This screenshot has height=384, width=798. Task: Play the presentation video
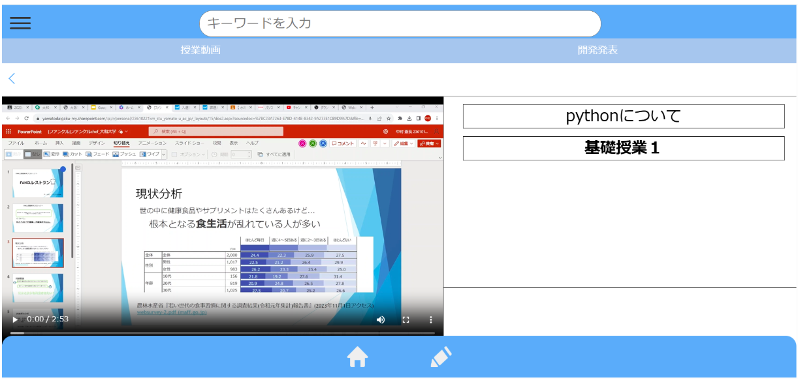point(14,319)
